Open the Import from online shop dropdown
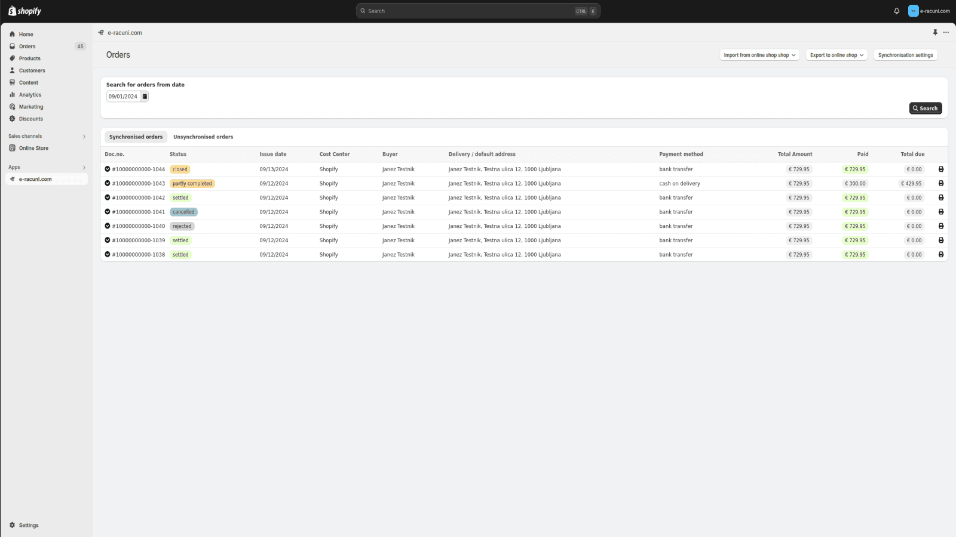Screen dimensions: 956x537 point(759,54)
